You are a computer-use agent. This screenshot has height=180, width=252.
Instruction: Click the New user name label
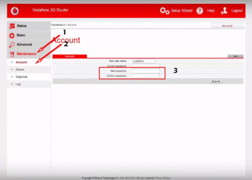[x=118, y=61]
